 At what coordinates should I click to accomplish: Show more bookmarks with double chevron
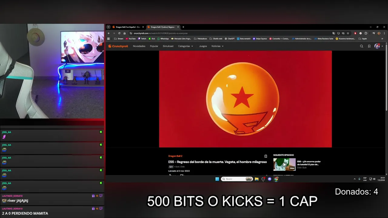[382, 39]
